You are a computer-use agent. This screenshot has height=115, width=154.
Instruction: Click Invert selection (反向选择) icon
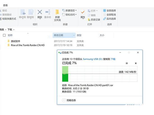104,19
